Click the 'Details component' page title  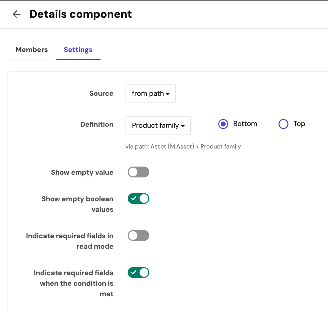tap(81, 14)
